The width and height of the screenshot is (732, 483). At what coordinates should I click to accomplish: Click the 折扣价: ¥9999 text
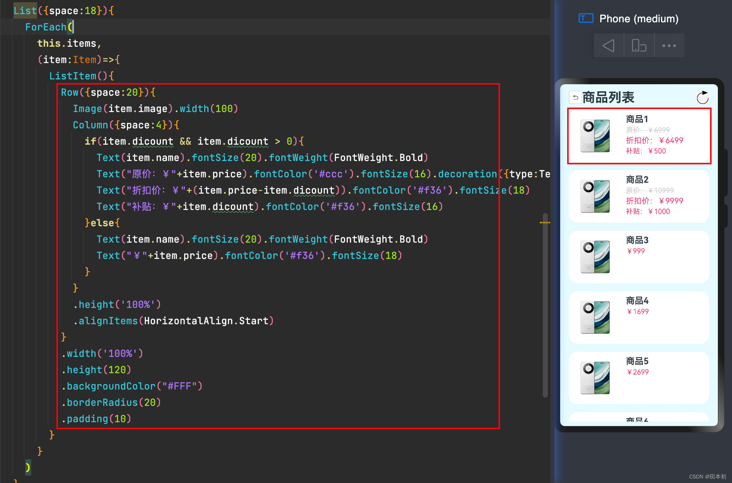[654, 201]
